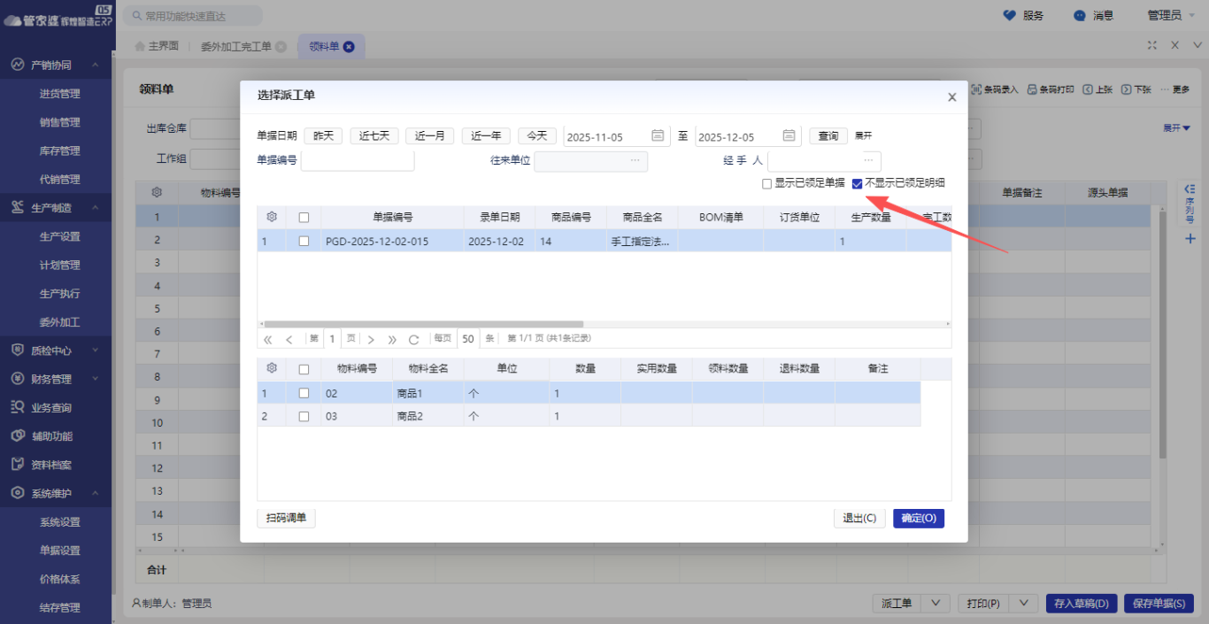
Task: Open the 消息 notifications icon
Action: point(1079,15)
